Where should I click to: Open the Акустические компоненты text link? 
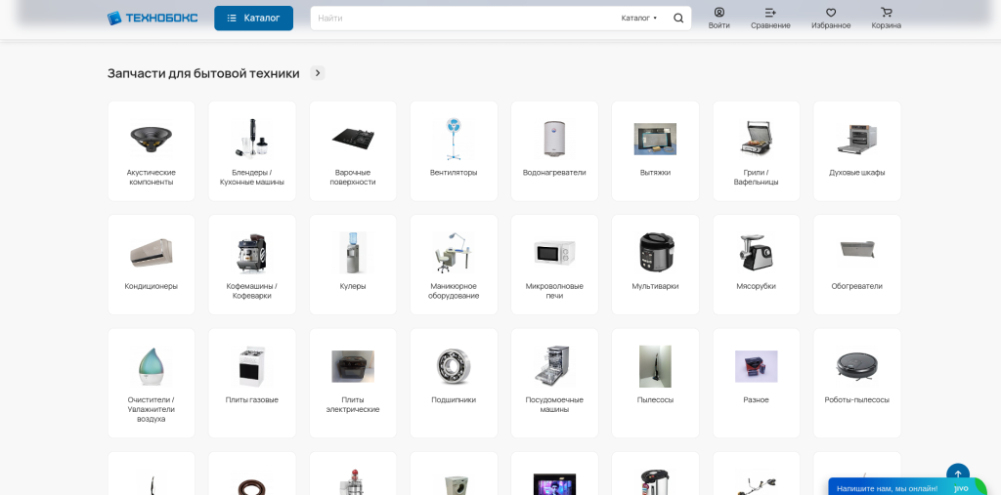[152, 178]
